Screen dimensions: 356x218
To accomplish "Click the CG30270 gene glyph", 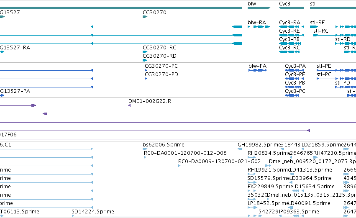I will pos(145,17).
